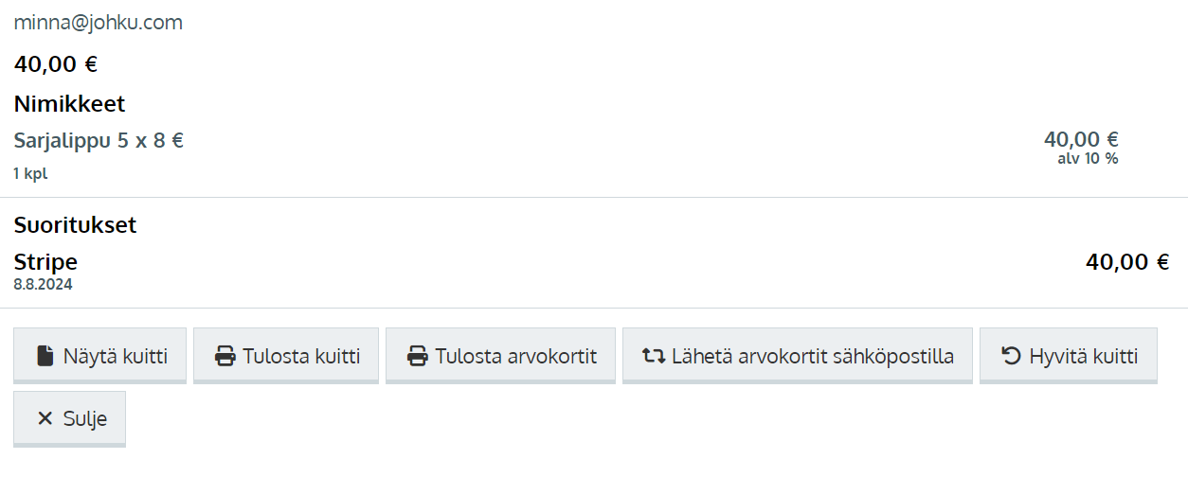Click the alv 10 % tax label
Viewport: 1188px width, 477px height.
(x=1088, y=159)
